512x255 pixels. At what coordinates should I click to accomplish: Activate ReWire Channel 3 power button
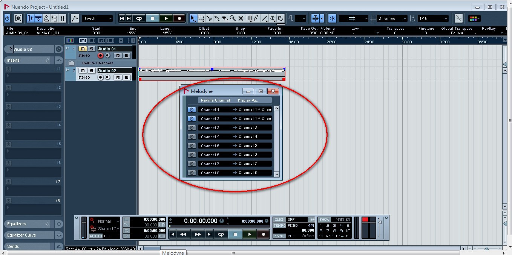(x=192, y=128)
